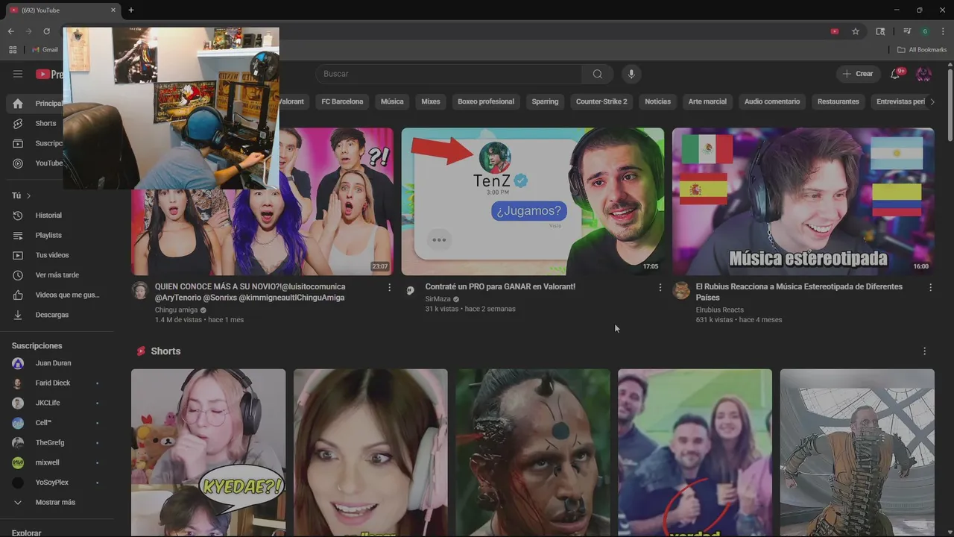
Task: Open Historial in the sidebar
Action: point(57,216)
